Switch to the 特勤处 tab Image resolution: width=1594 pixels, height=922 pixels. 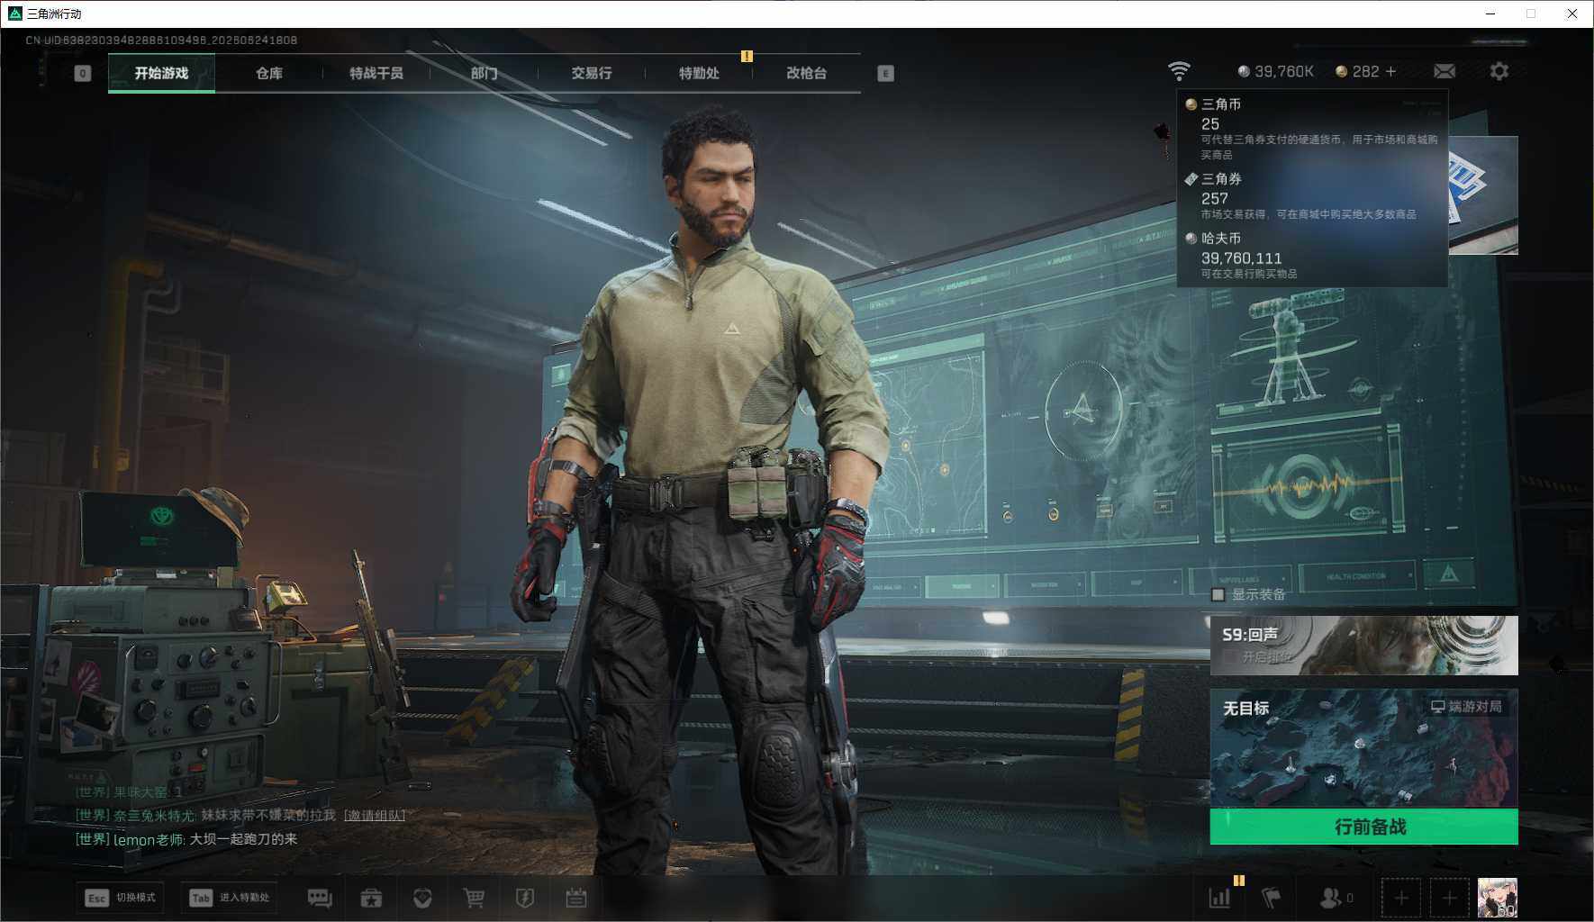699,73
